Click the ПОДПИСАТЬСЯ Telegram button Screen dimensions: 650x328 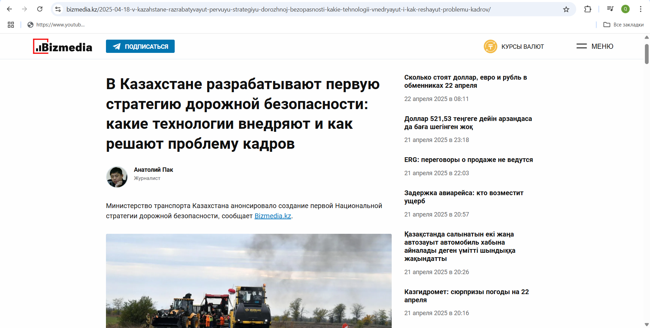pos(140,46)
